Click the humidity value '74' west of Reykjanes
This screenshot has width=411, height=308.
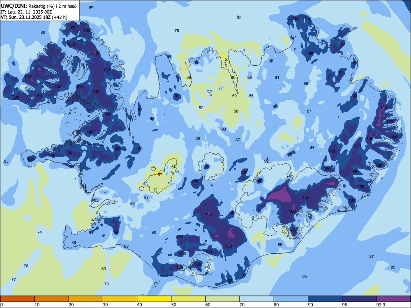(39, 232)
